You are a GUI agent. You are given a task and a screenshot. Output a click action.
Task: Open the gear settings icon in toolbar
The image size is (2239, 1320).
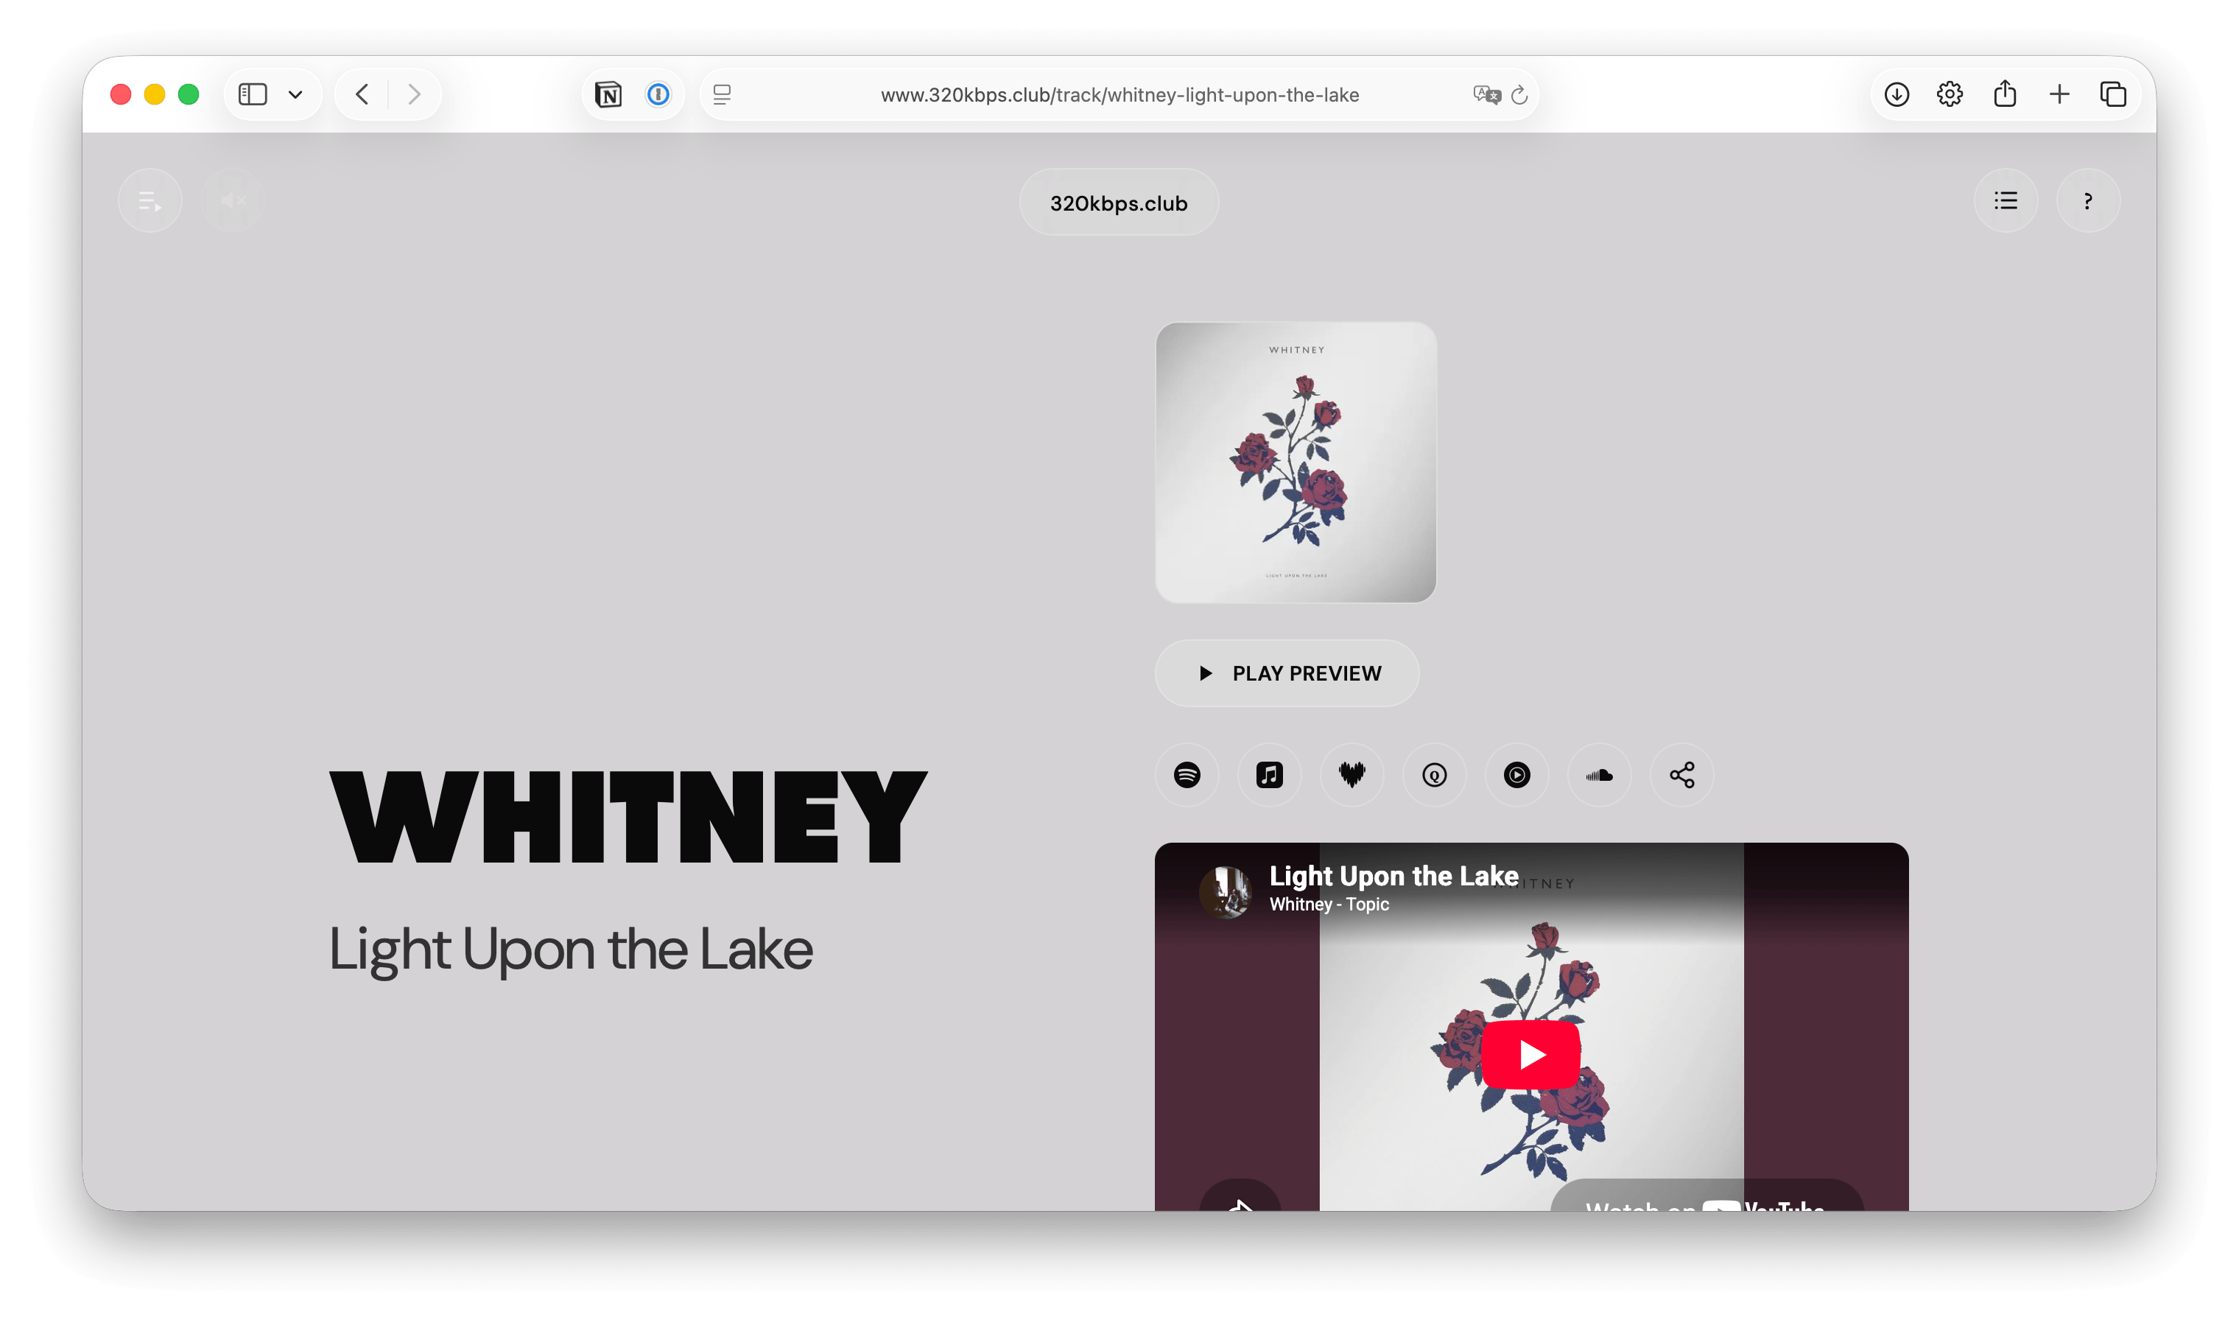tap(1949, 94)
